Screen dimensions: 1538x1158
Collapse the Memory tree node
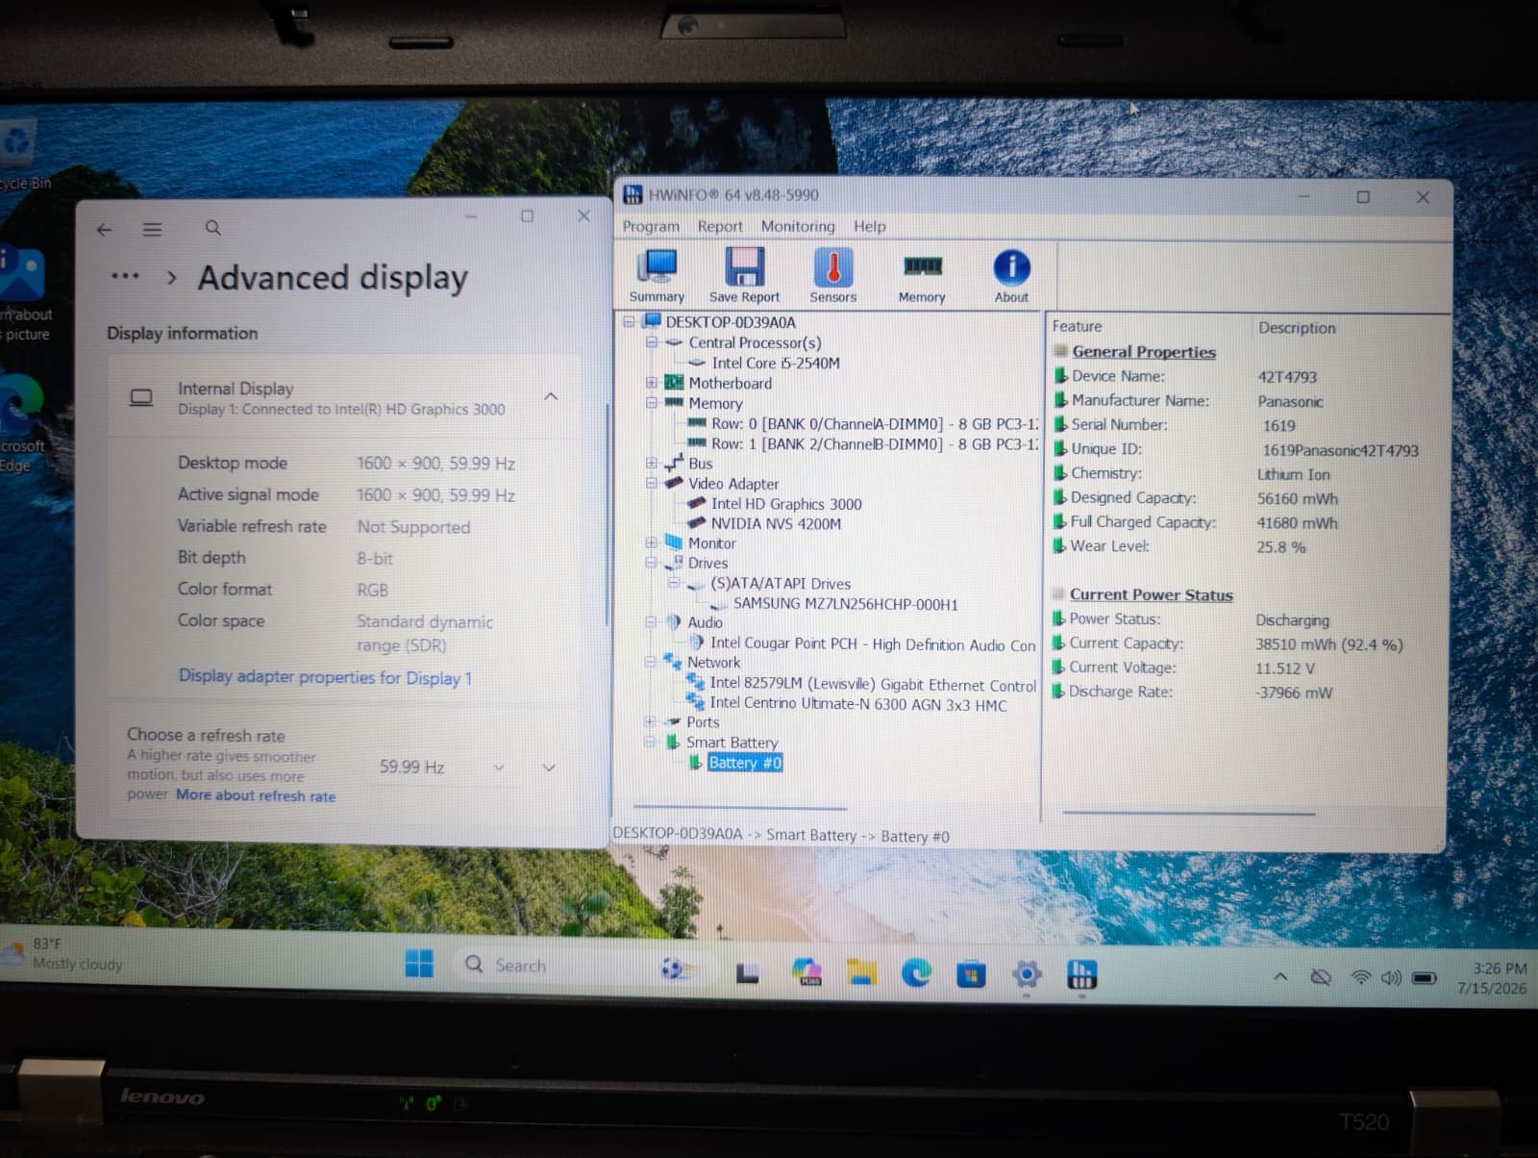652,403
